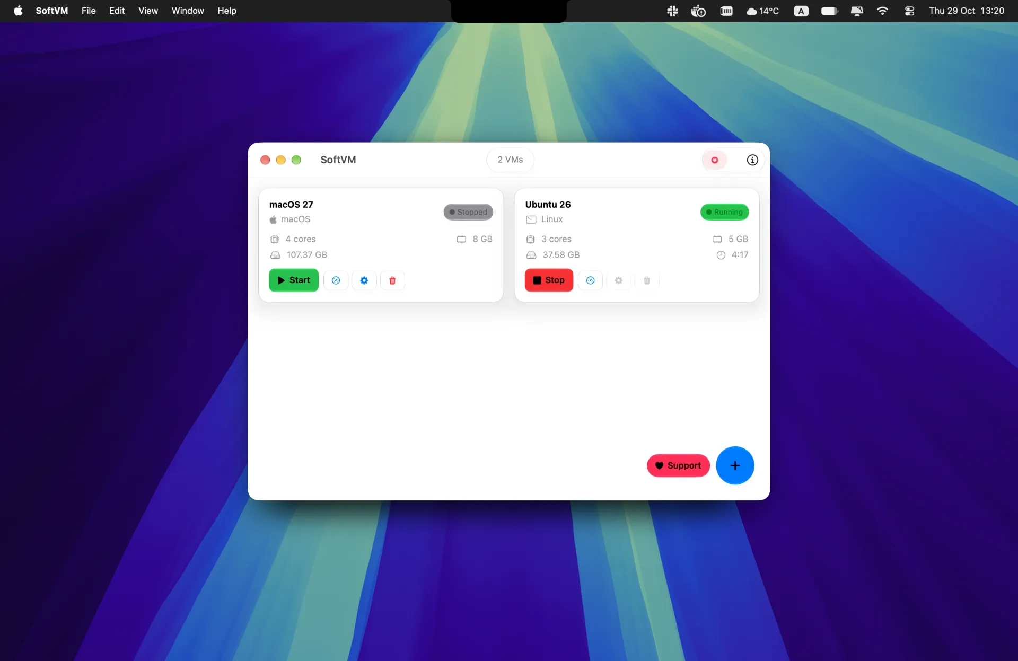This screenshot has width=1018, height=661.
Task: Click the 4 cores label
Action: (300, 239)
